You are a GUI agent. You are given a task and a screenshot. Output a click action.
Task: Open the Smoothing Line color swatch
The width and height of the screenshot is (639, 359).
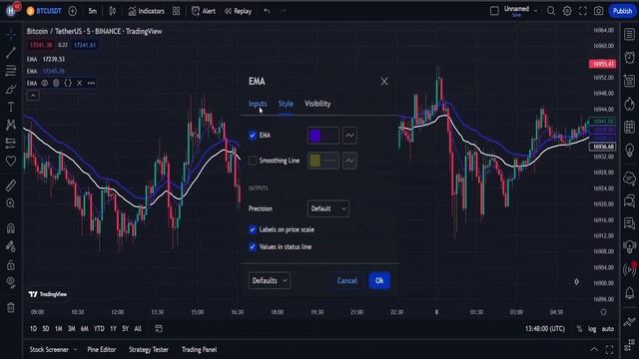coord(323,161)
